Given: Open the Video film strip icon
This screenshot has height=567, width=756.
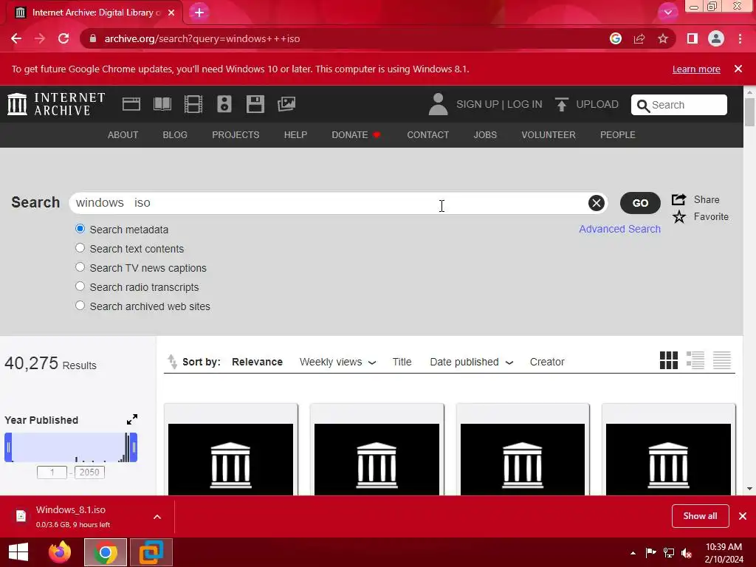Looking at the screenshot, I should tap(193, 104).
